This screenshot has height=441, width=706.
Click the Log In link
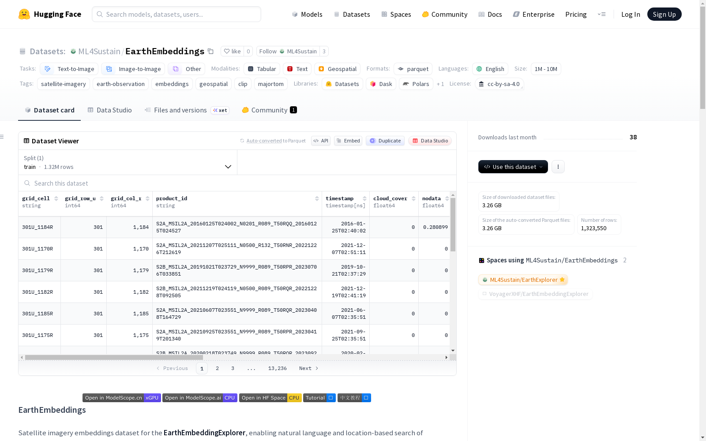(x=631, y=14)
